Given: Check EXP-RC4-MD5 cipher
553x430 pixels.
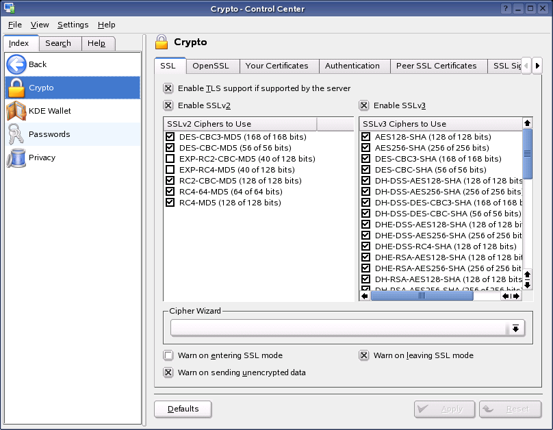Looking at the screenshot, I should coord(170,169).
